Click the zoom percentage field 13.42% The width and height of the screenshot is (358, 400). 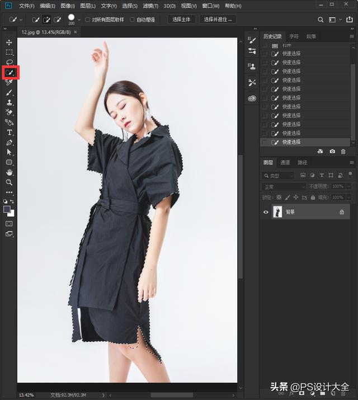click(x=26, y=395)
